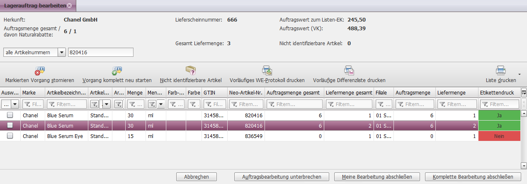Click funnel icon in Etikettendruck filter
This screenshot has height=184, width=527.
coord(486,104)
